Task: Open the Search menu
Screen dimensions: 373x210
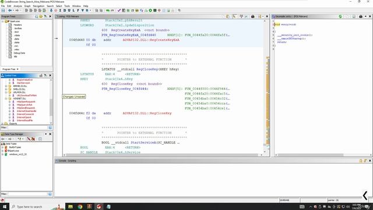Action: point(50,6)
